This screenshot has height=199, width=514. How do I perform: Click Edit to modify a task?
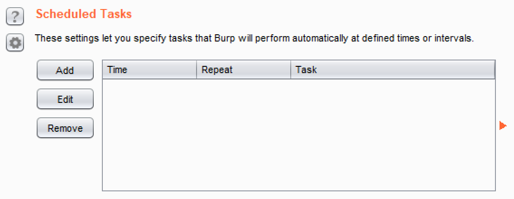pos(65,99)
